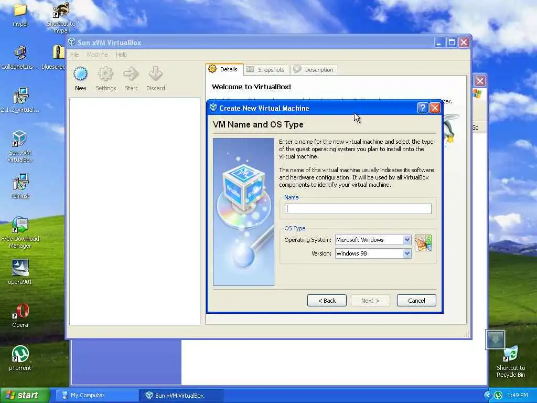Click the cube icon in wizard title bar
Image resolution: width=537 pixels, height=403 pixels.
[x=213, y=108]
